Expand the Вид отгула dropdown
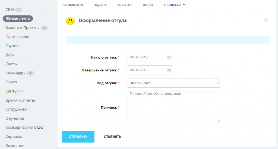278x149 pixels. (x=217, y=83)
